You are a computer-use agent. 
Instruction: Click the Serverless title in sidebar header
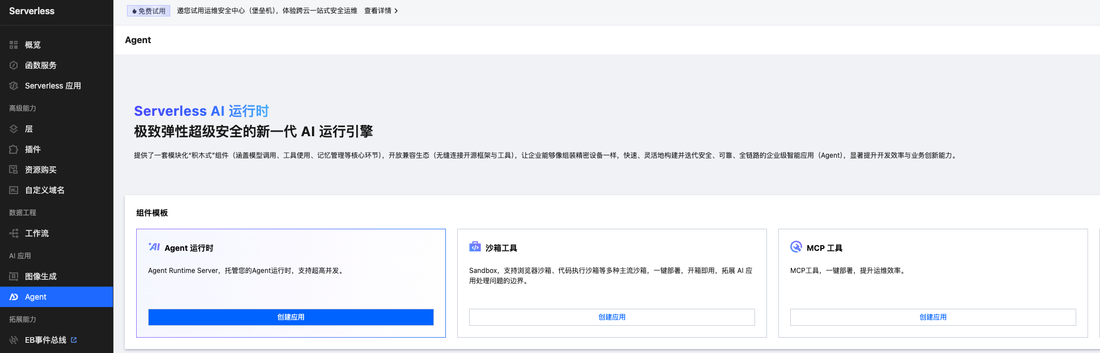tap(32, 11)
